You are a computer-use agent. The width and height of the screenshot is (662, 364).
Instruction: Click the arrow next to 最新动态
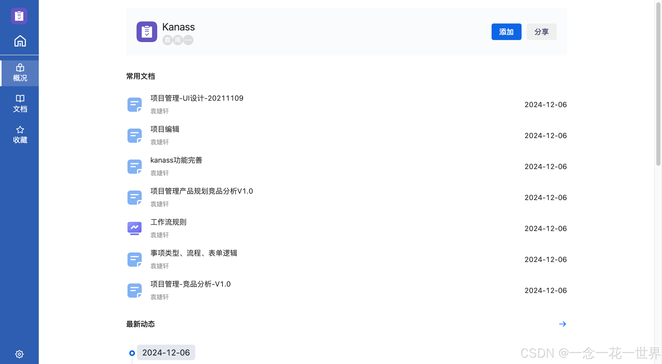(562, 324)
